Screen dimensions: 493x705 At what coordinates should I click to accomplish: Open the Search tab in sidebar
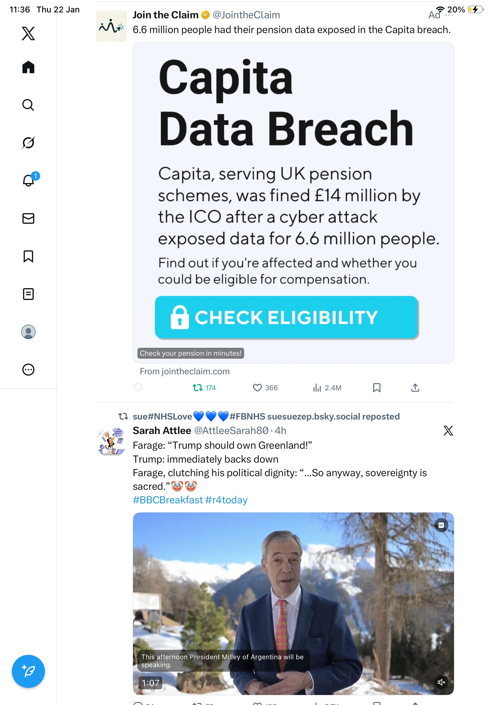click(28, 105)
